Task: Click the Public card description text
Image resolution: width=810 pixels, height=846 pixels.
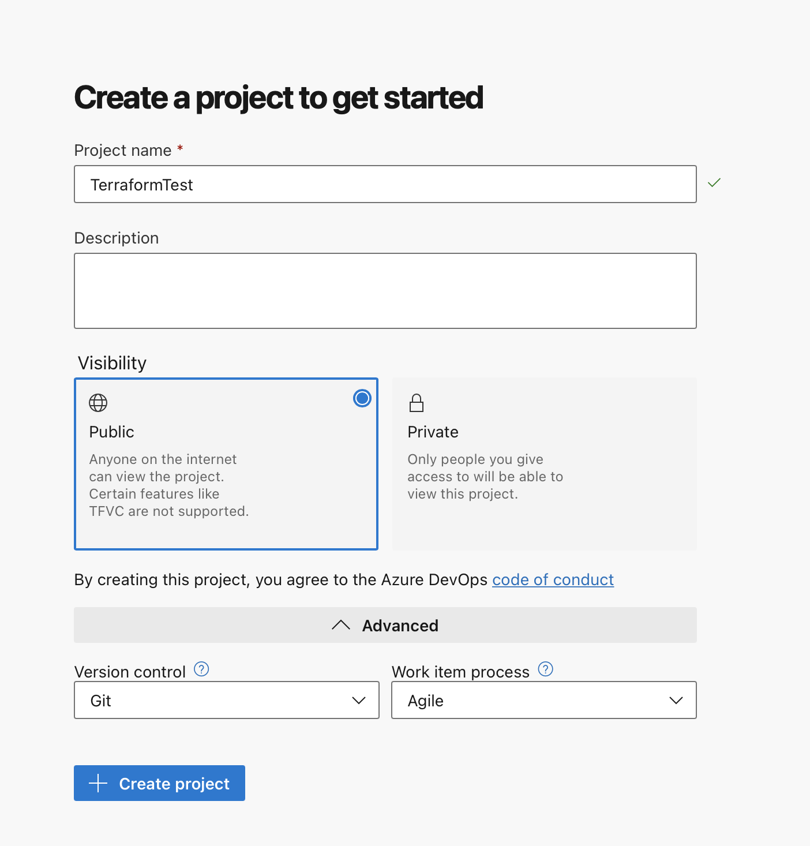Action: tap(169, 485)
